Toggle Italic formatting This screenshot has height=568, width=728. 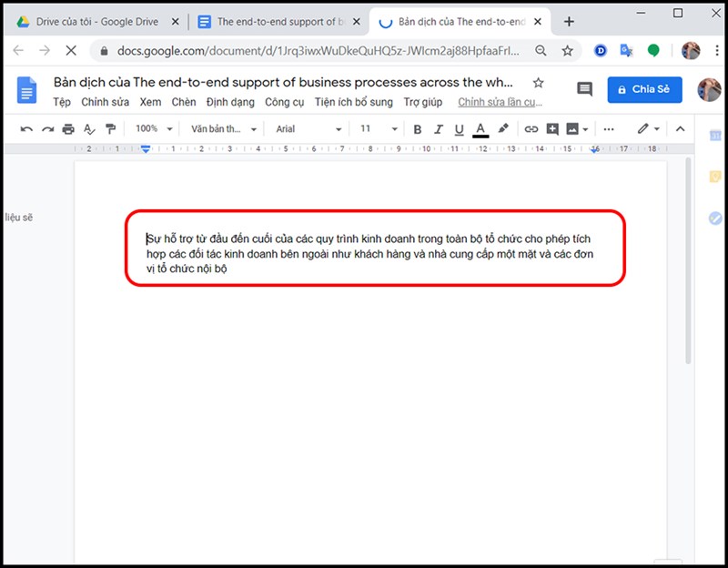pyautogui.click(x=439, y=129)
